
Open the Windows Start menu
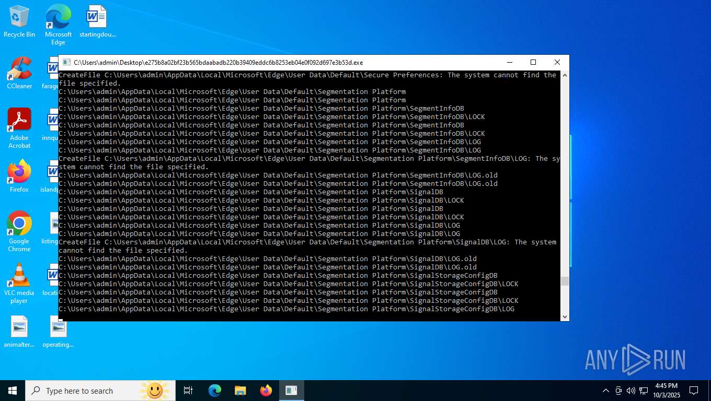pyautogui.click(x=13, y=391)
